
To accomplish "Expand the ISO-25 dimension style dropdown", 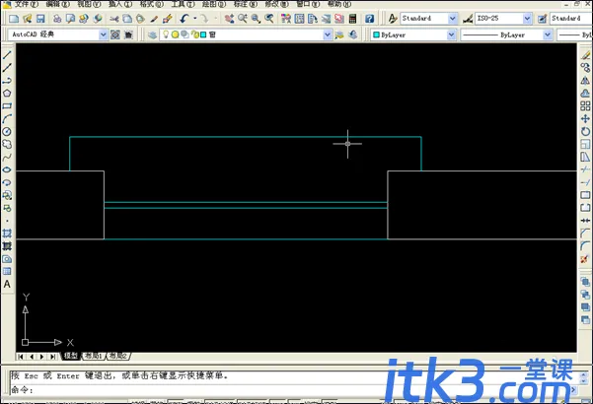I will coord(527,19).
